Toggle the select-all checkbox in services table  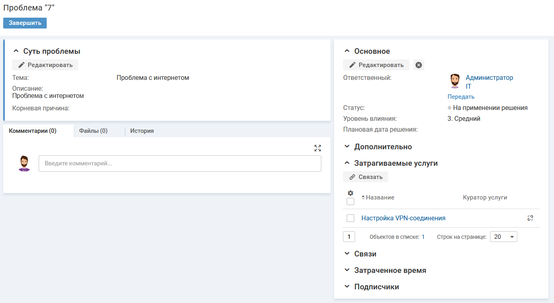350,201
